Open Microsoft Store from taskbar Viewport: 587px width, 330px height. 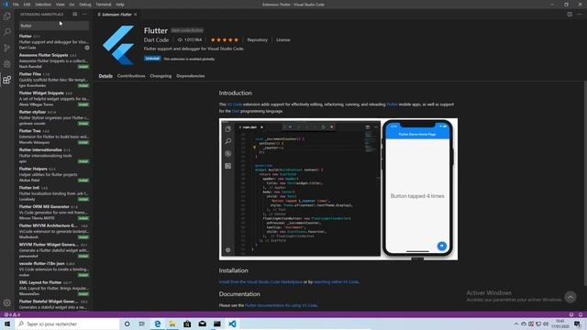187,324
